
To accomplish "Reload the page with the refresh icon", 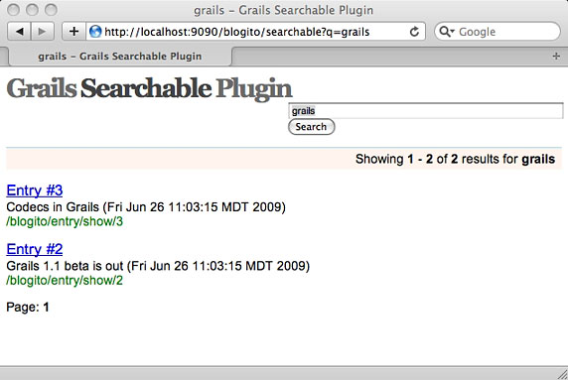I will [x=414, y=32].
